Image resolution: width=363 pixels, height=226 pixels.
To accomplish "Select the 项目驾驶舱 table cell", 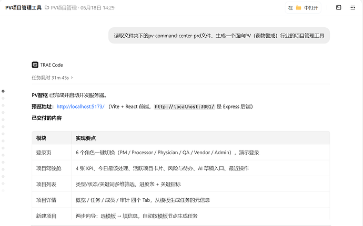I will pyautogui.click(x=52, y=168).
